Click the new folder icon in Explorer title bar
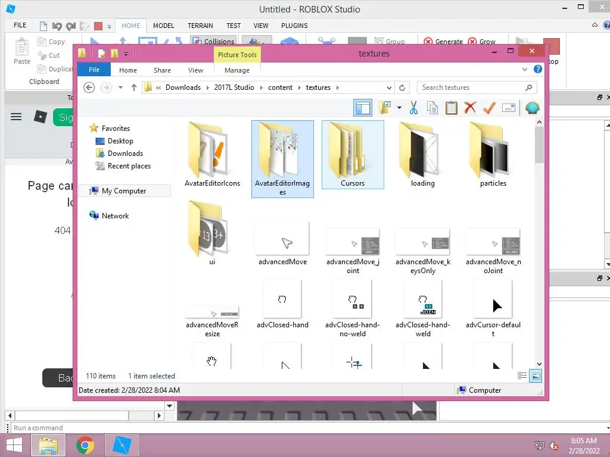The height and width of the screenshot is (457, 610). point(114,53)
